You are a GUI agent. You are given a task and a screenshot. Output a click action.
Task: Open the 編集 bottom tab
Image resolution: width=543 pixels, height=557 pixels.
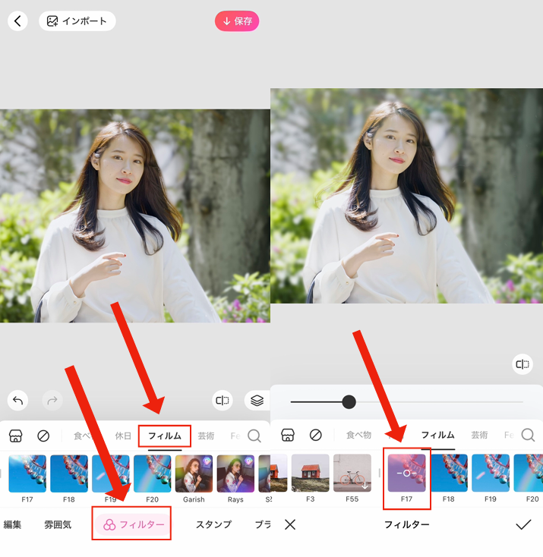click(x=13, y=524)
